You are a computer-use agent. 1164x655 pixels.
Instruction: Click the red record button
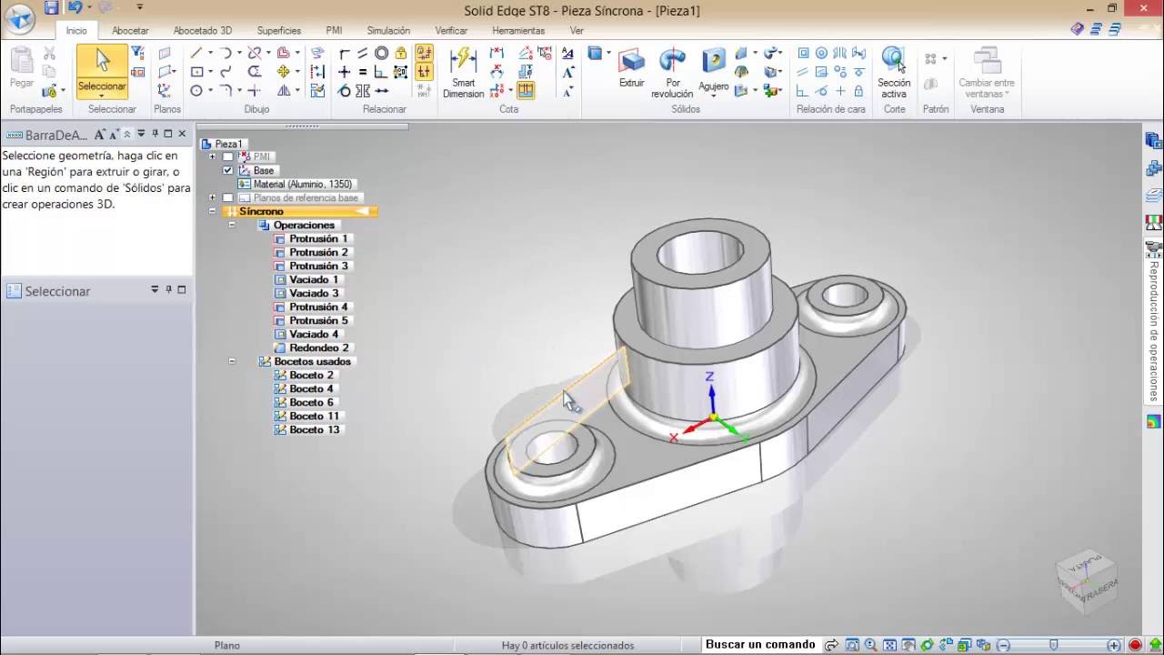1136,645
